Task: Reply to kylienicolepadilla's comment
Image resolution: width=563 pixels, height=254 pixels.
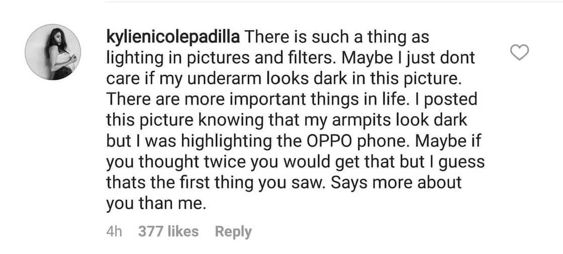Action: (233, 231)
